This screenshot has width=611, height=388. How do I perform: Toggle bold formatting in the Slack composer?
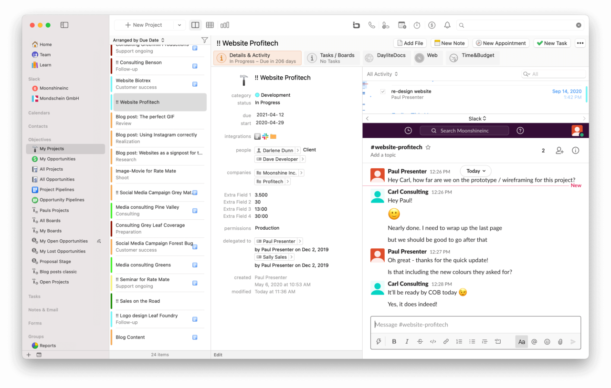(393, 341)
